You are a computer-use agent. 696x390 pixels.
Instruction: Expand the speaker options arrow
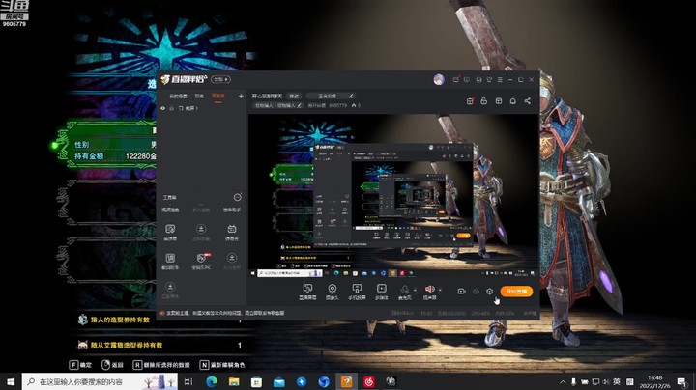[x=440, y=291]
